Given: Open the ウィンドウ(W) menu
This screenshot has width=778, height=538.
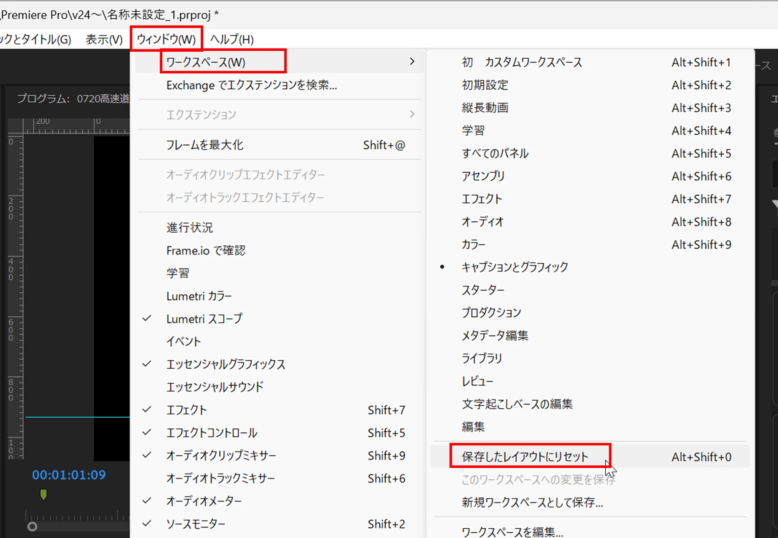Looking at the screenshot, I should point(166,39).
